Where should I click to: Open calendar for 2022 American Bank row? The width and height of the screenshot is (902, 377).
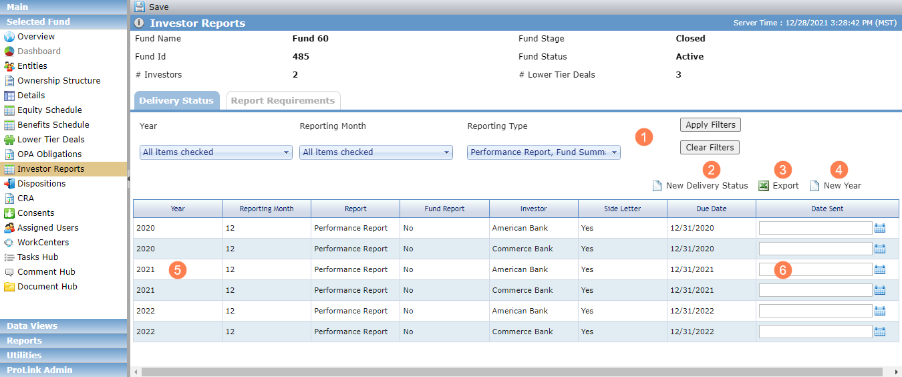(x=880, y=311)
